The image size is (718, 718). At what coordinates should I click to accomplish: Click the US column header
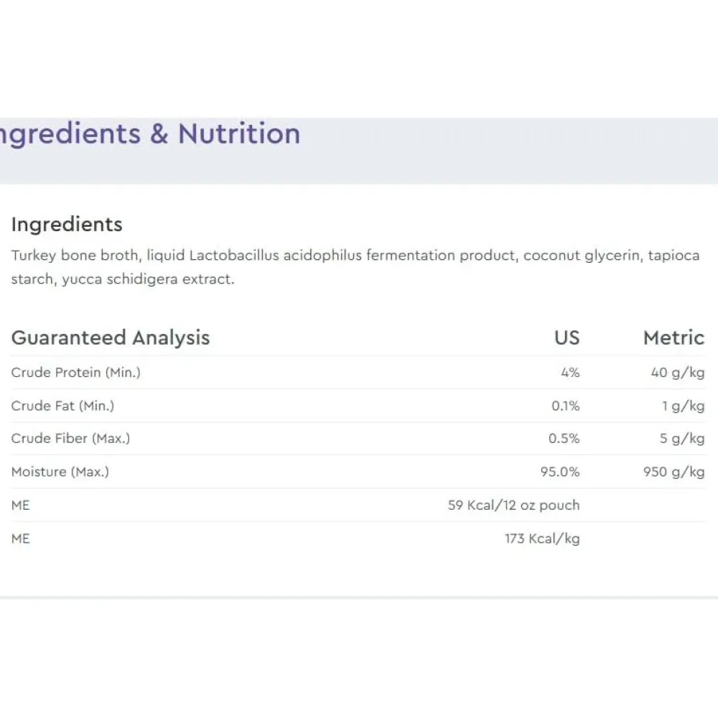pyautogui.click(x=567, y=337)
